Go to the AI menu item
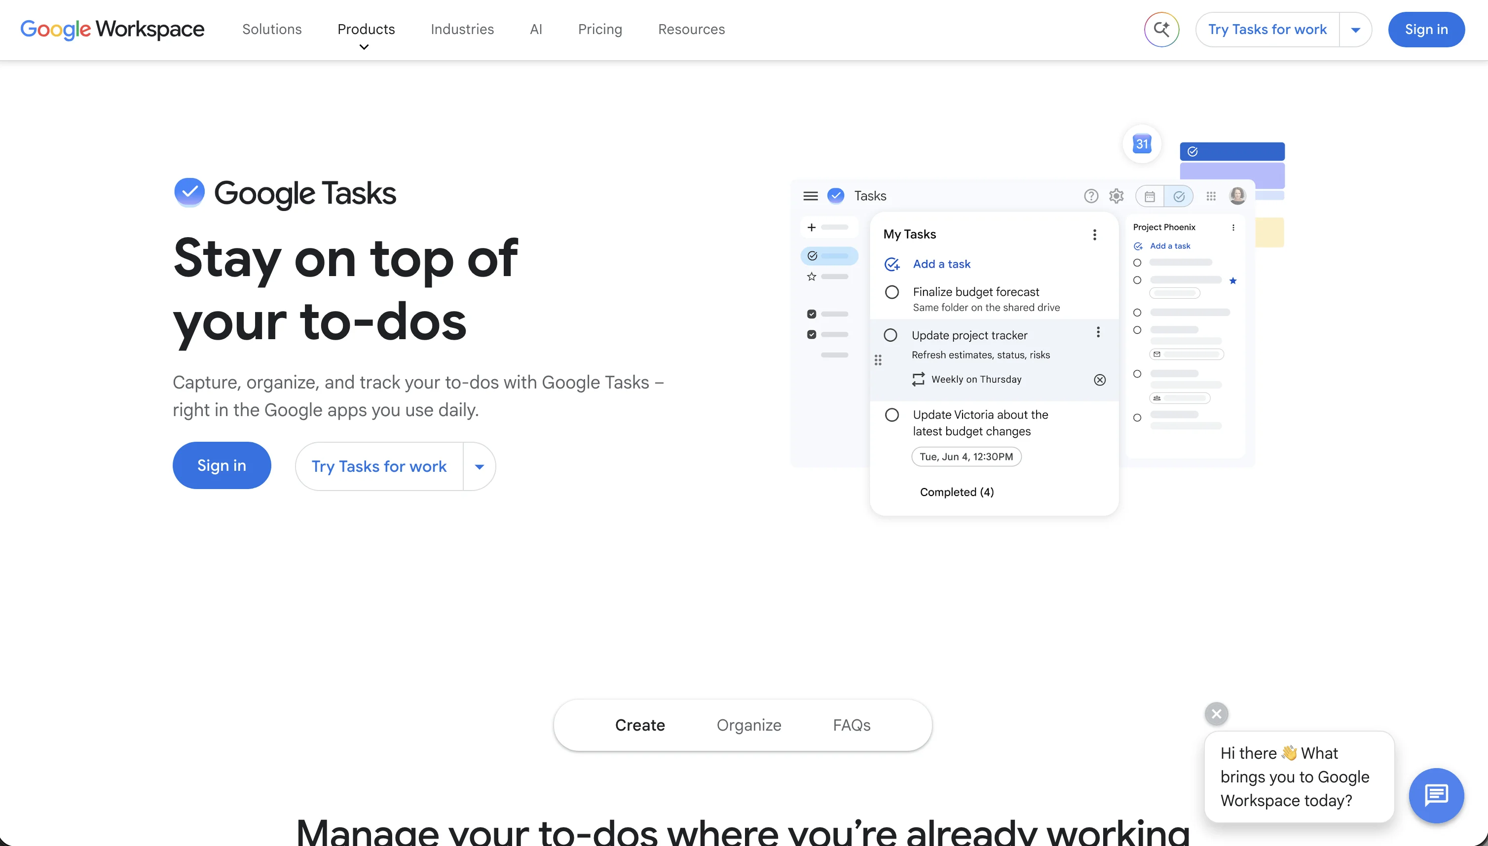 coord(535,29)
